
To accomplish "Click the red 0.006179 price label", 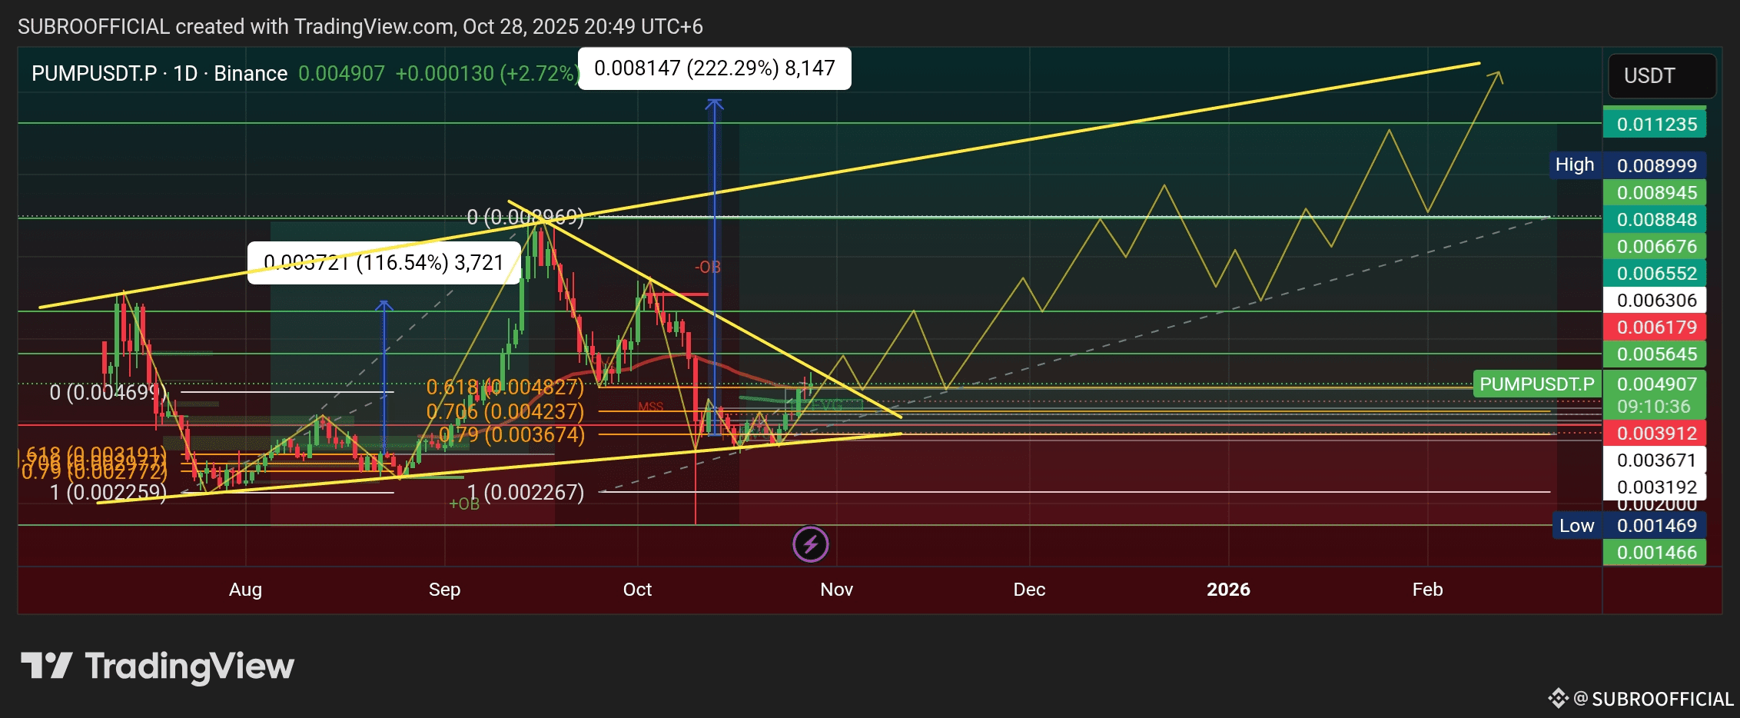I will [1655, 327].
